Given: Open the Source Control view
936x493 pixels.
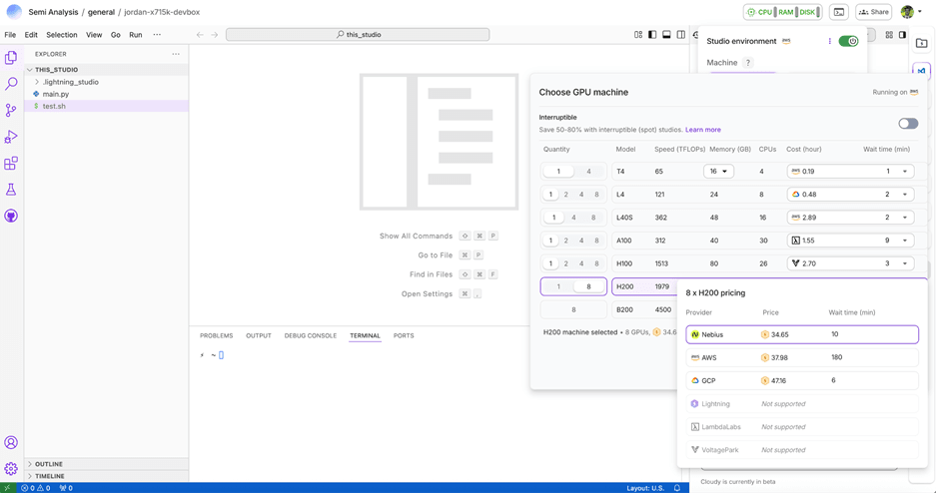Looking at the screenshot, I should pos(11,111).
